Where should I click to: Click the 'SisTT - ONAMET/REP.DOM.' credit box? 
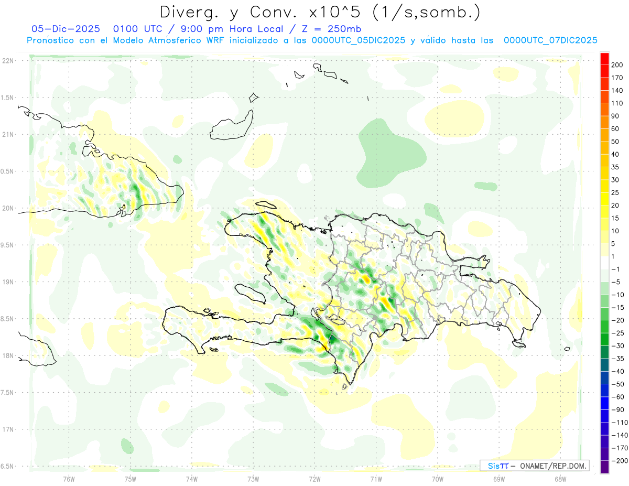[x=535, y=466]
